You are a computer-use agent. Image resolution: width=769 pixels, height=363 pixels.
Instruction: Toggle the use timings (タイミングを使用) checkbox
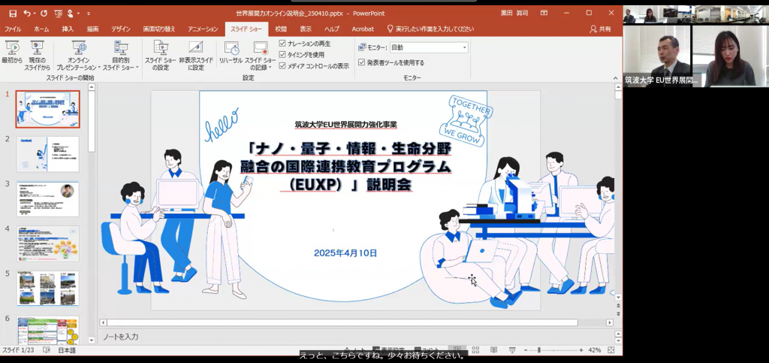click(x=282, y=55)
